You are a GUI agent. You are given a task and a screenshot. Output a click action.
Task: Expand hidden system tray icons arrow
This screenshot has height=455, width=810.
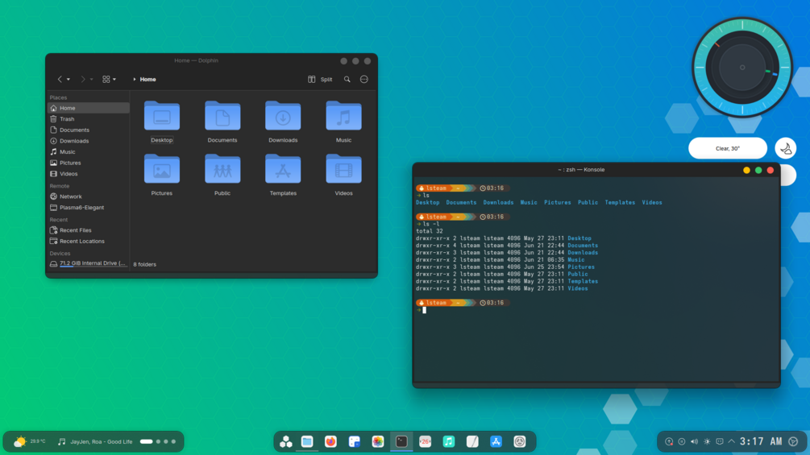(x=732, y=441)
